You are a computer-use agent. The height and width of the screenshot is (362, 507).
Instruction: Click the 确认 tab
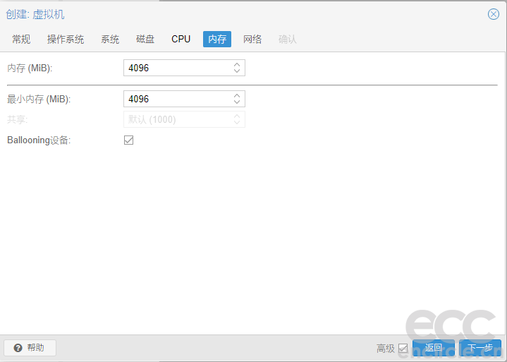tap(288, 39)
